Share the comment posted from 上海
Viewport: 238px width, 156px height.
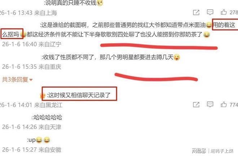pyautogui.click(x=196, y=12)
